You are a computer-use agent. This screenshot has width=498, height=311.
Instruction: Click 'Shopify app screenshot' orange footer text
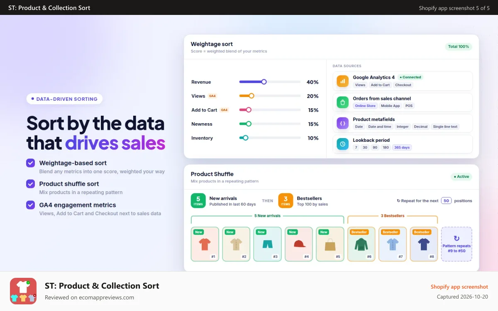point(459,287)
